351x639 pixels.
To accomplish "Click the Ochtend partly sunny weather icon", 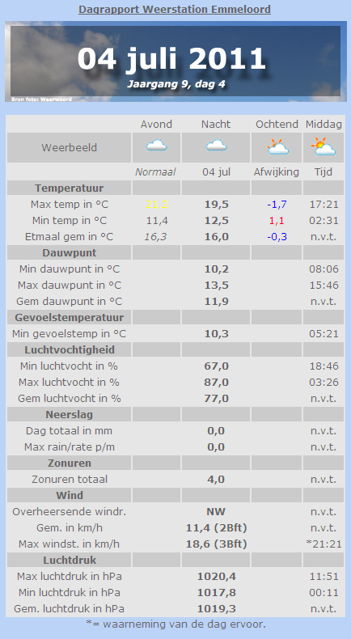I will (x=277, y=146).
